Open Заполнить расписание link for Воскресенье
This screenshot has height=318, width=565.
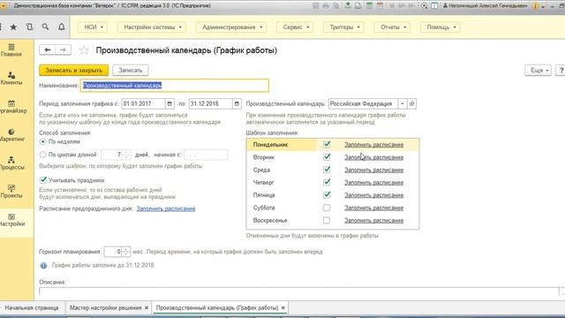(373, 220)
